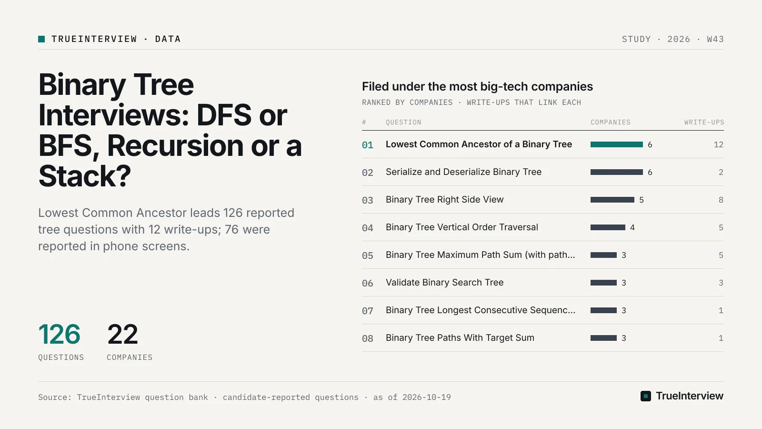
Task: Click the TrueInterview wordmark in the footer
Action: coord(690,396)
